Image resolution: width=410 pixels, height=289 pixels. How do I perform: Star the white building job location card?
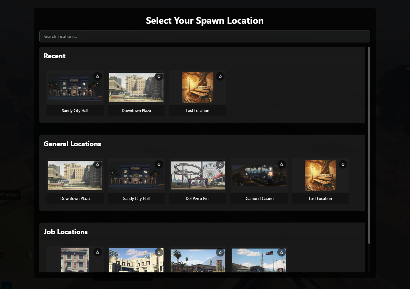point(159,252)
